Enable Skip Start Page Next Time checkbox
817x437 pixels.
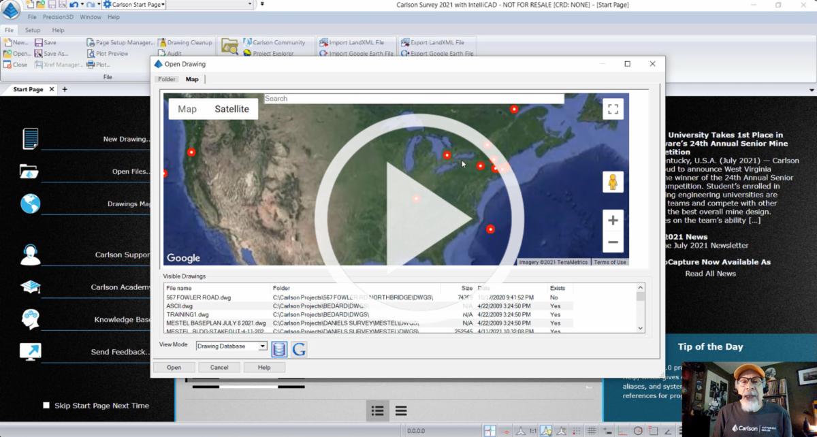[46, 406]
